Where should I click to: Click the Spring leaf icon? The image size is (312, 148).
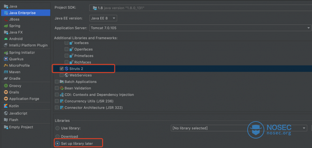6,26
